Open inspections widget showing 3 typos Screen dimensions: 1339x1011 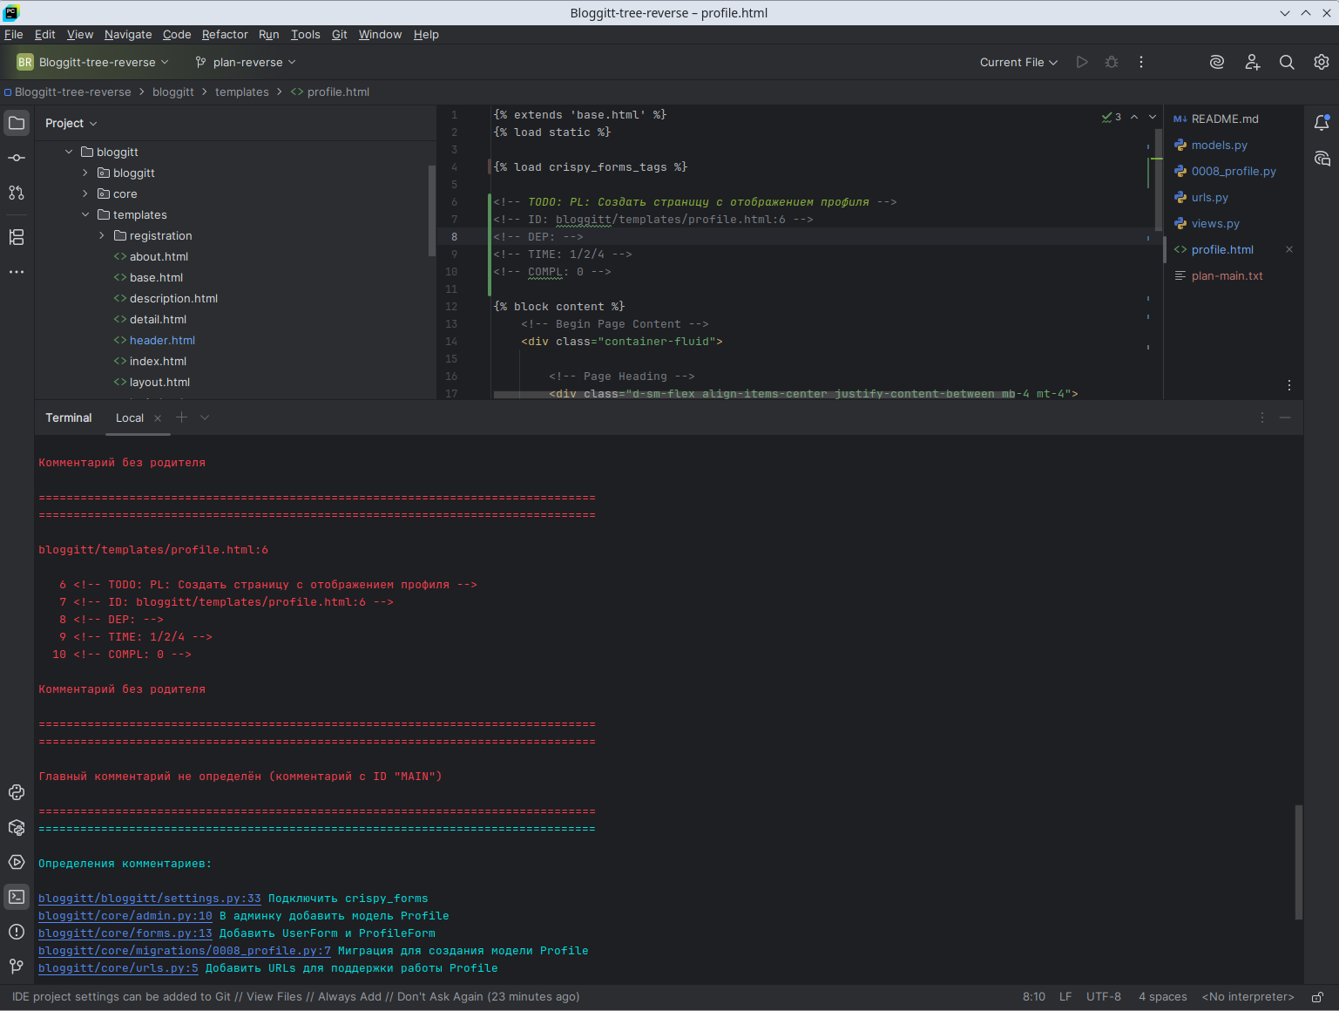(1112, 117)
